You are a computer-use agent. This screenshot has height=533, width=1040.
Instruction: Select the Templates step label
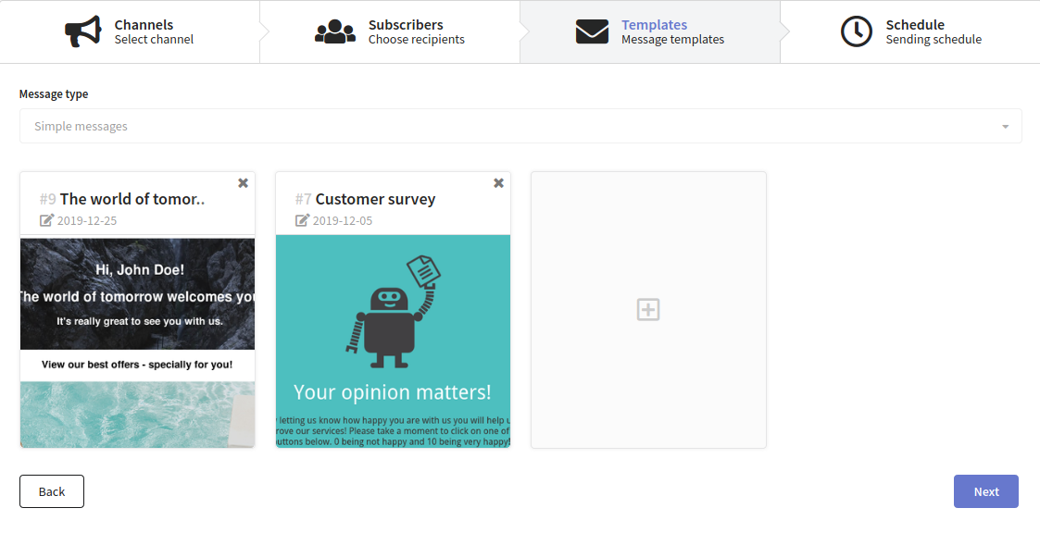(654, 25)
